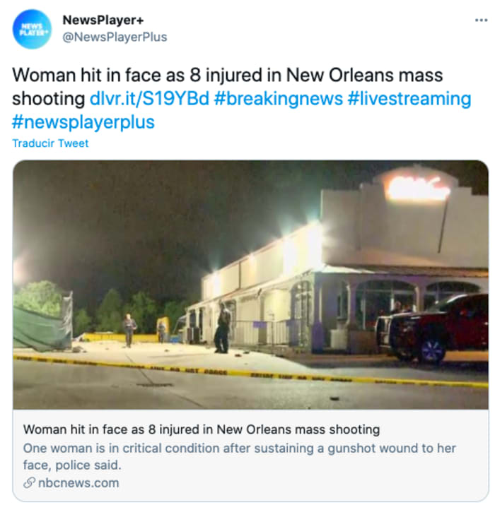Click the NewsPlayer+ display name
This screenshot has height=505, width=495.
[x=103, y=20]
